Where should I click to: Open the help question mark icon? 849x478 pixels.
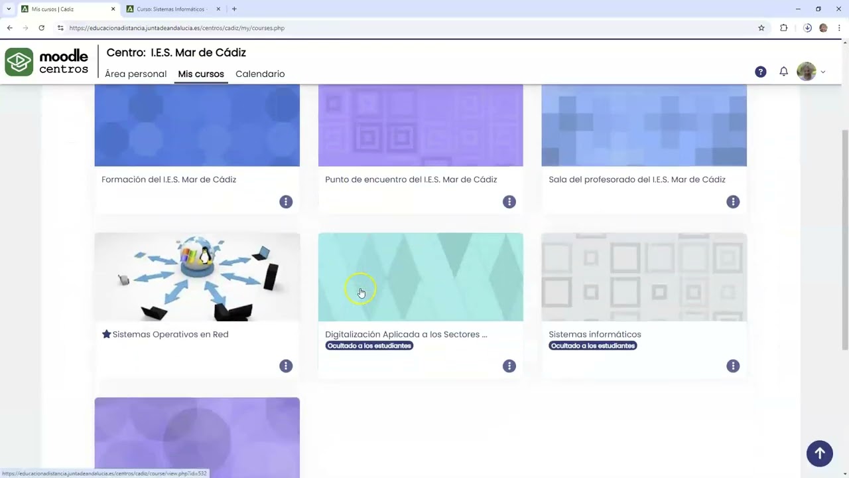761,72
